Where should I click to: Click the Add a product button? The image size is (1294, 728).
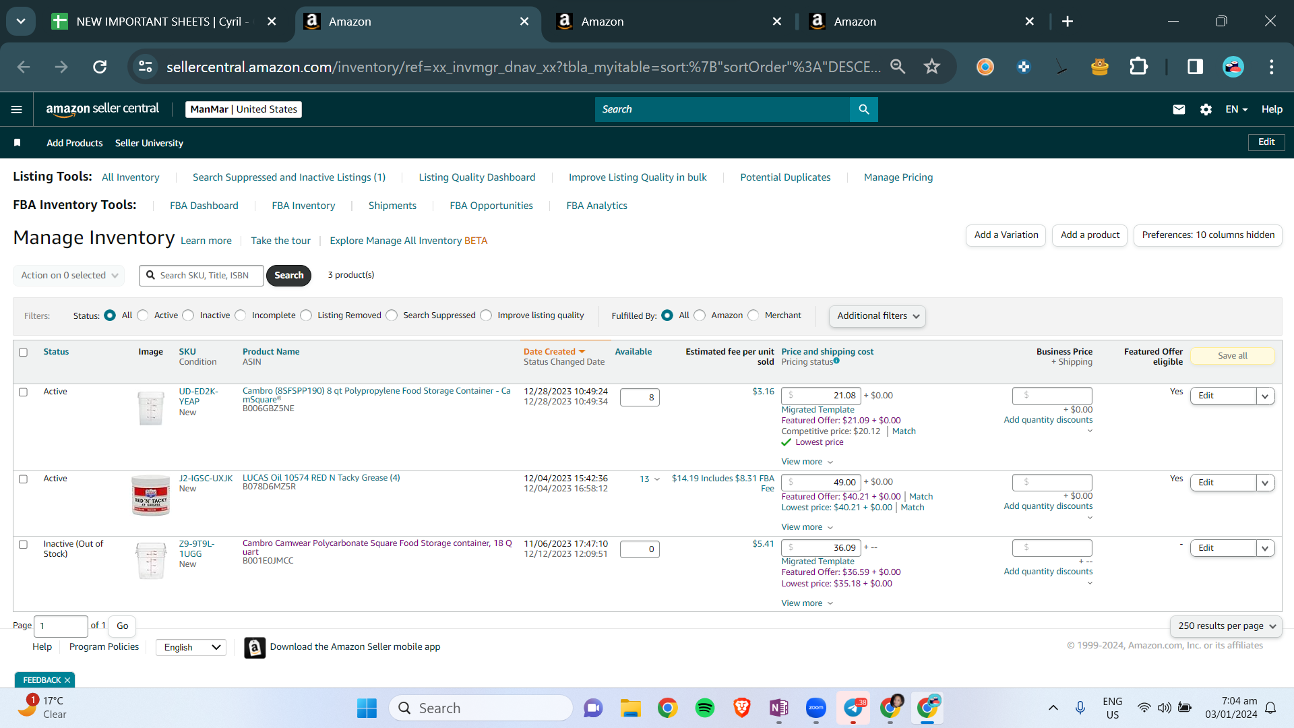tap(1090, 235)
